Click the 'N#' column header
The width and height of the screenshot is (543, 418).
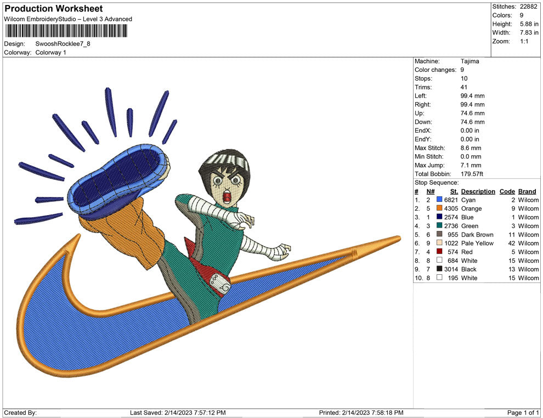431,191
